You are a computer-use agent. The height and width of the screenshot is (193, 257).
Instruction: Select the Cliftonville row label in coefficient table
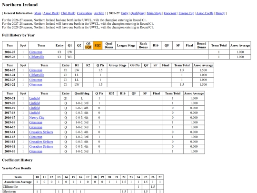point(18,187)
